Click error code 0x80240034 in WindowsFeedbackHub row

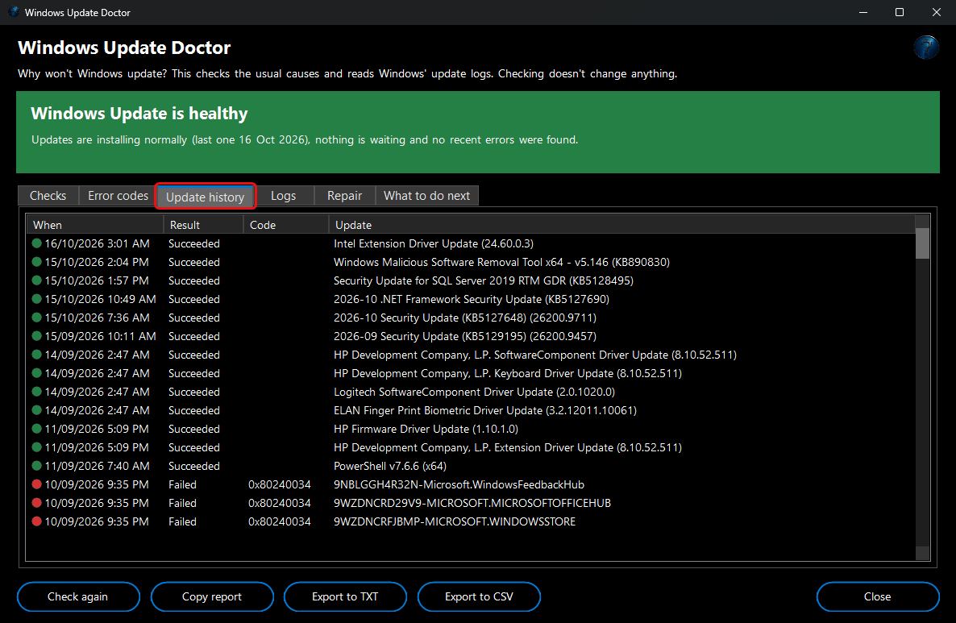coord(279,484)
